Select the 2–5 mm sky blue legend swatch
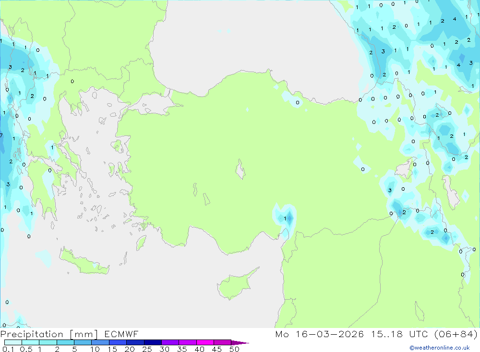 point(65,342)
